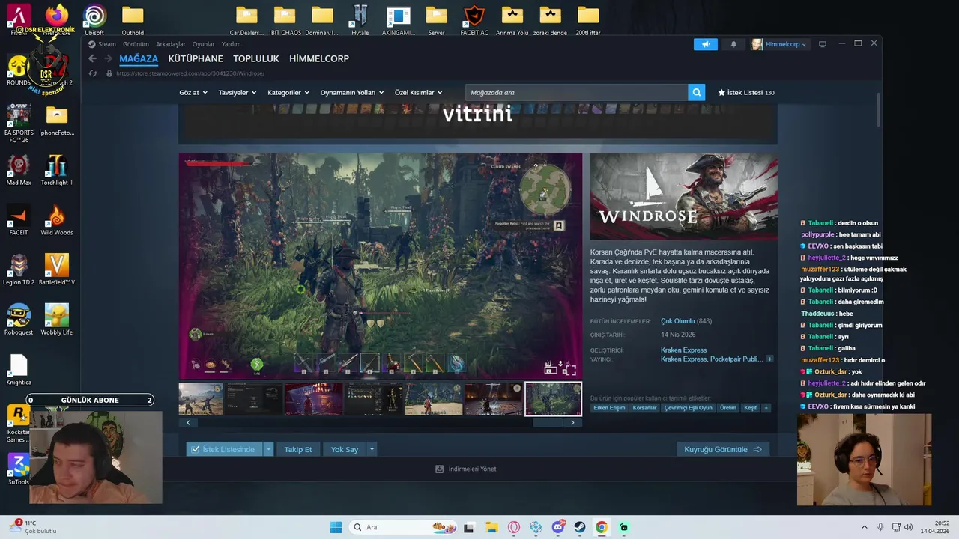This screenshot has width=959, height=539.
Task: Switch to the TOPLULUK tab
Action: pyautogui.click(x=256, y=58)
